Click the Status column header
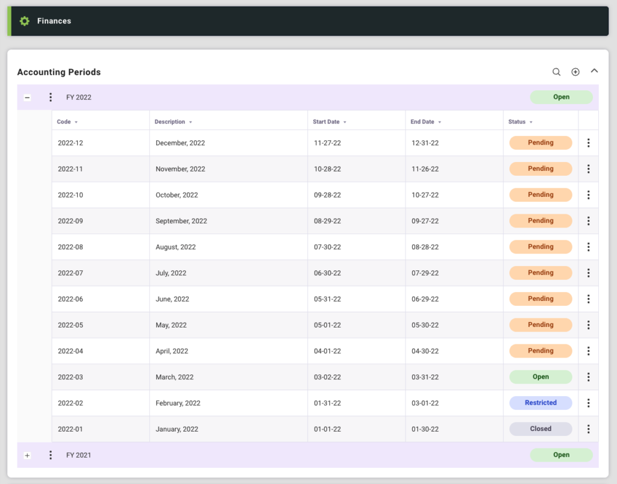Image resolution: width=617 pixels, height=484 pixels. (x=517, y=122)
